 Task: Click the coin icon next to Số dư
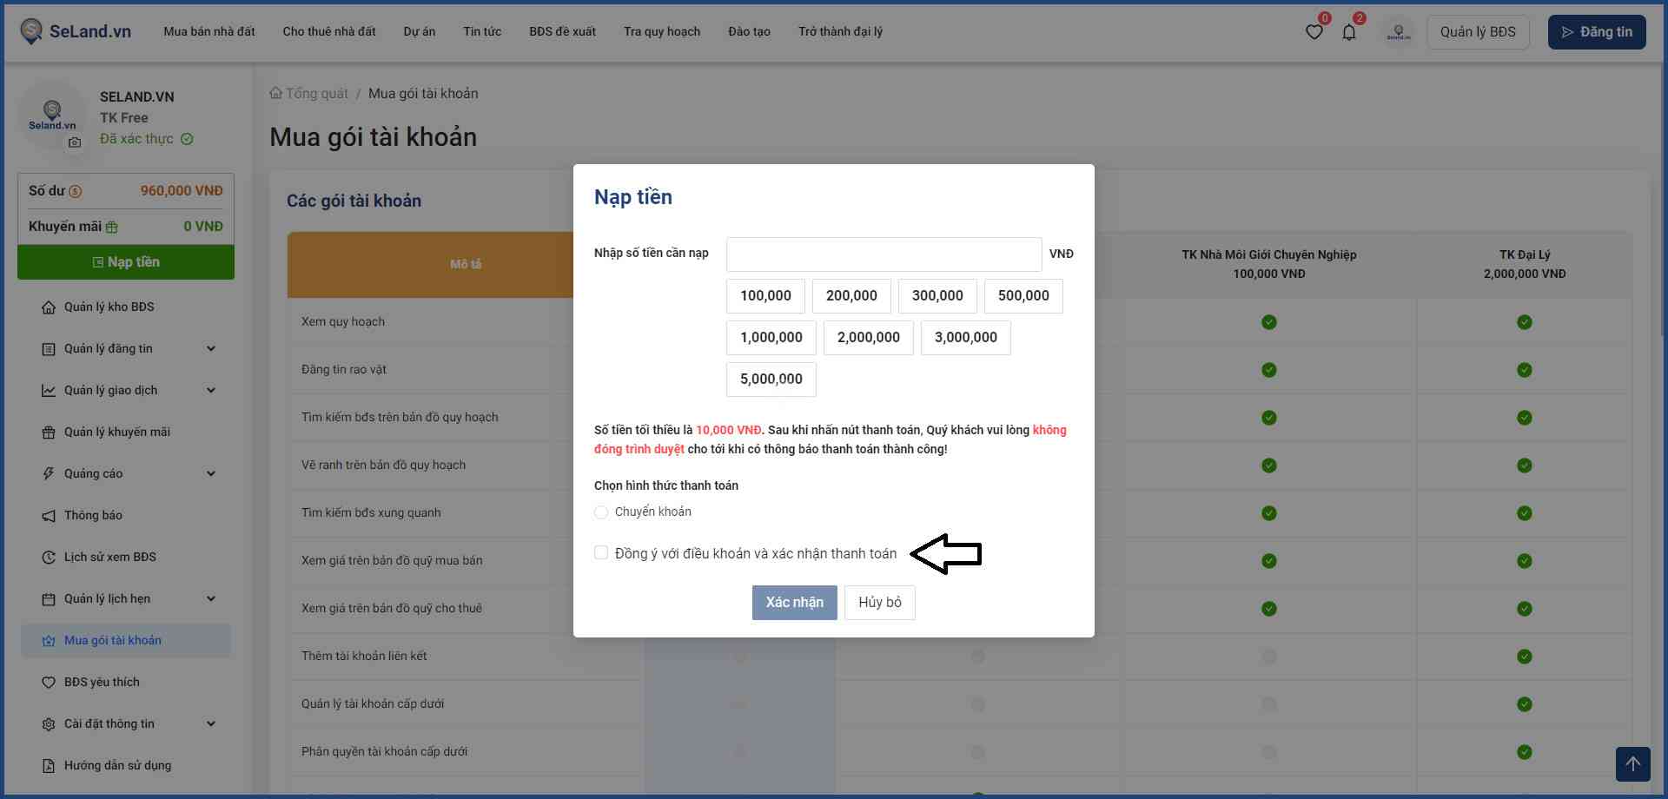76,191
